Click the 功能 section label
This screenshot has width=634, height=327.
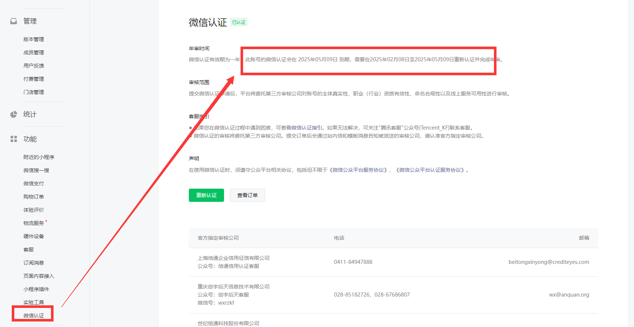pos(30,139)
